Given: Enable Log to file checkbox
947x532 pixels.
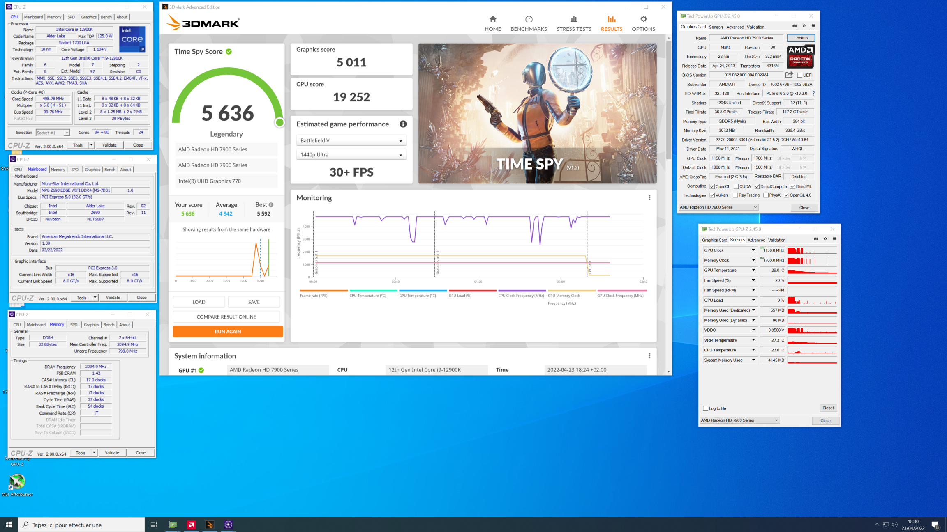Looking at the screenshot, I should pyautogui.click(x=705, y=408).
